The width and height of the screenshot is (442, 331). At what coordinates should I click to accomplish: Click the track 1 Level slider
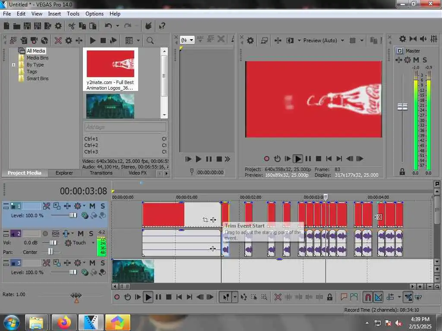tap(73, 215)
